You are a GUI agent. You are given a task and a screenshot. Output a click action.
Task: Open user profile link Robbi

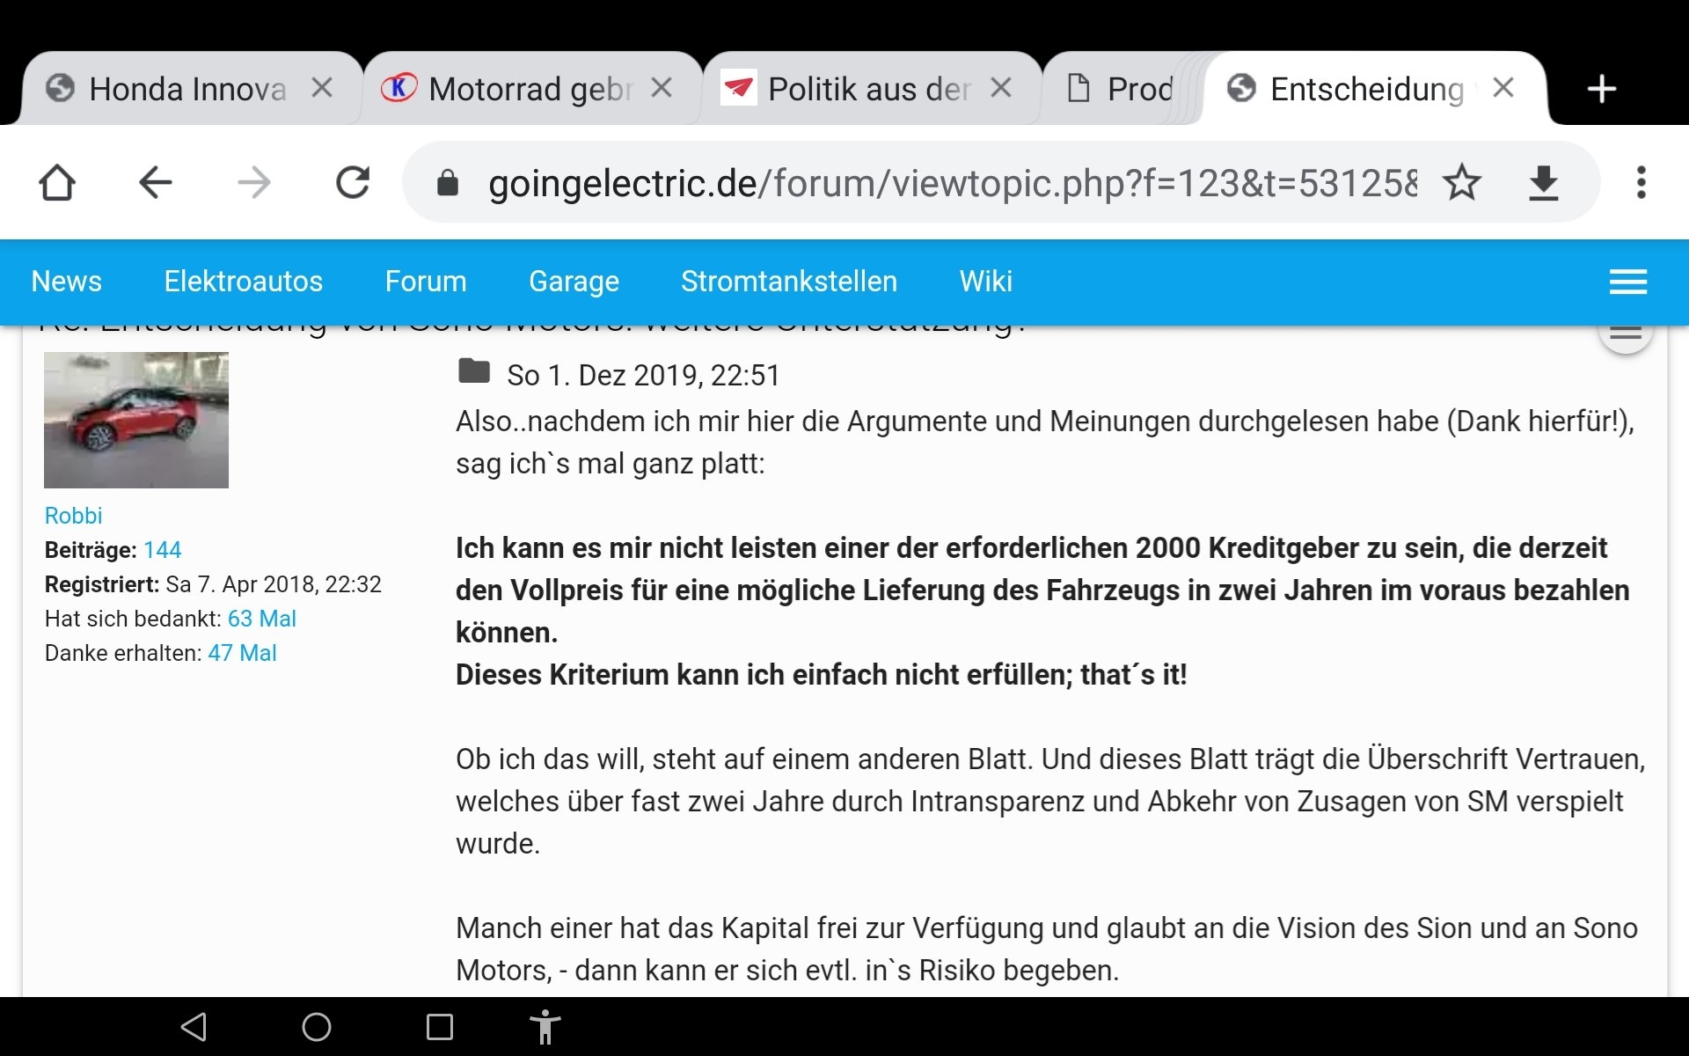[73, 516]
